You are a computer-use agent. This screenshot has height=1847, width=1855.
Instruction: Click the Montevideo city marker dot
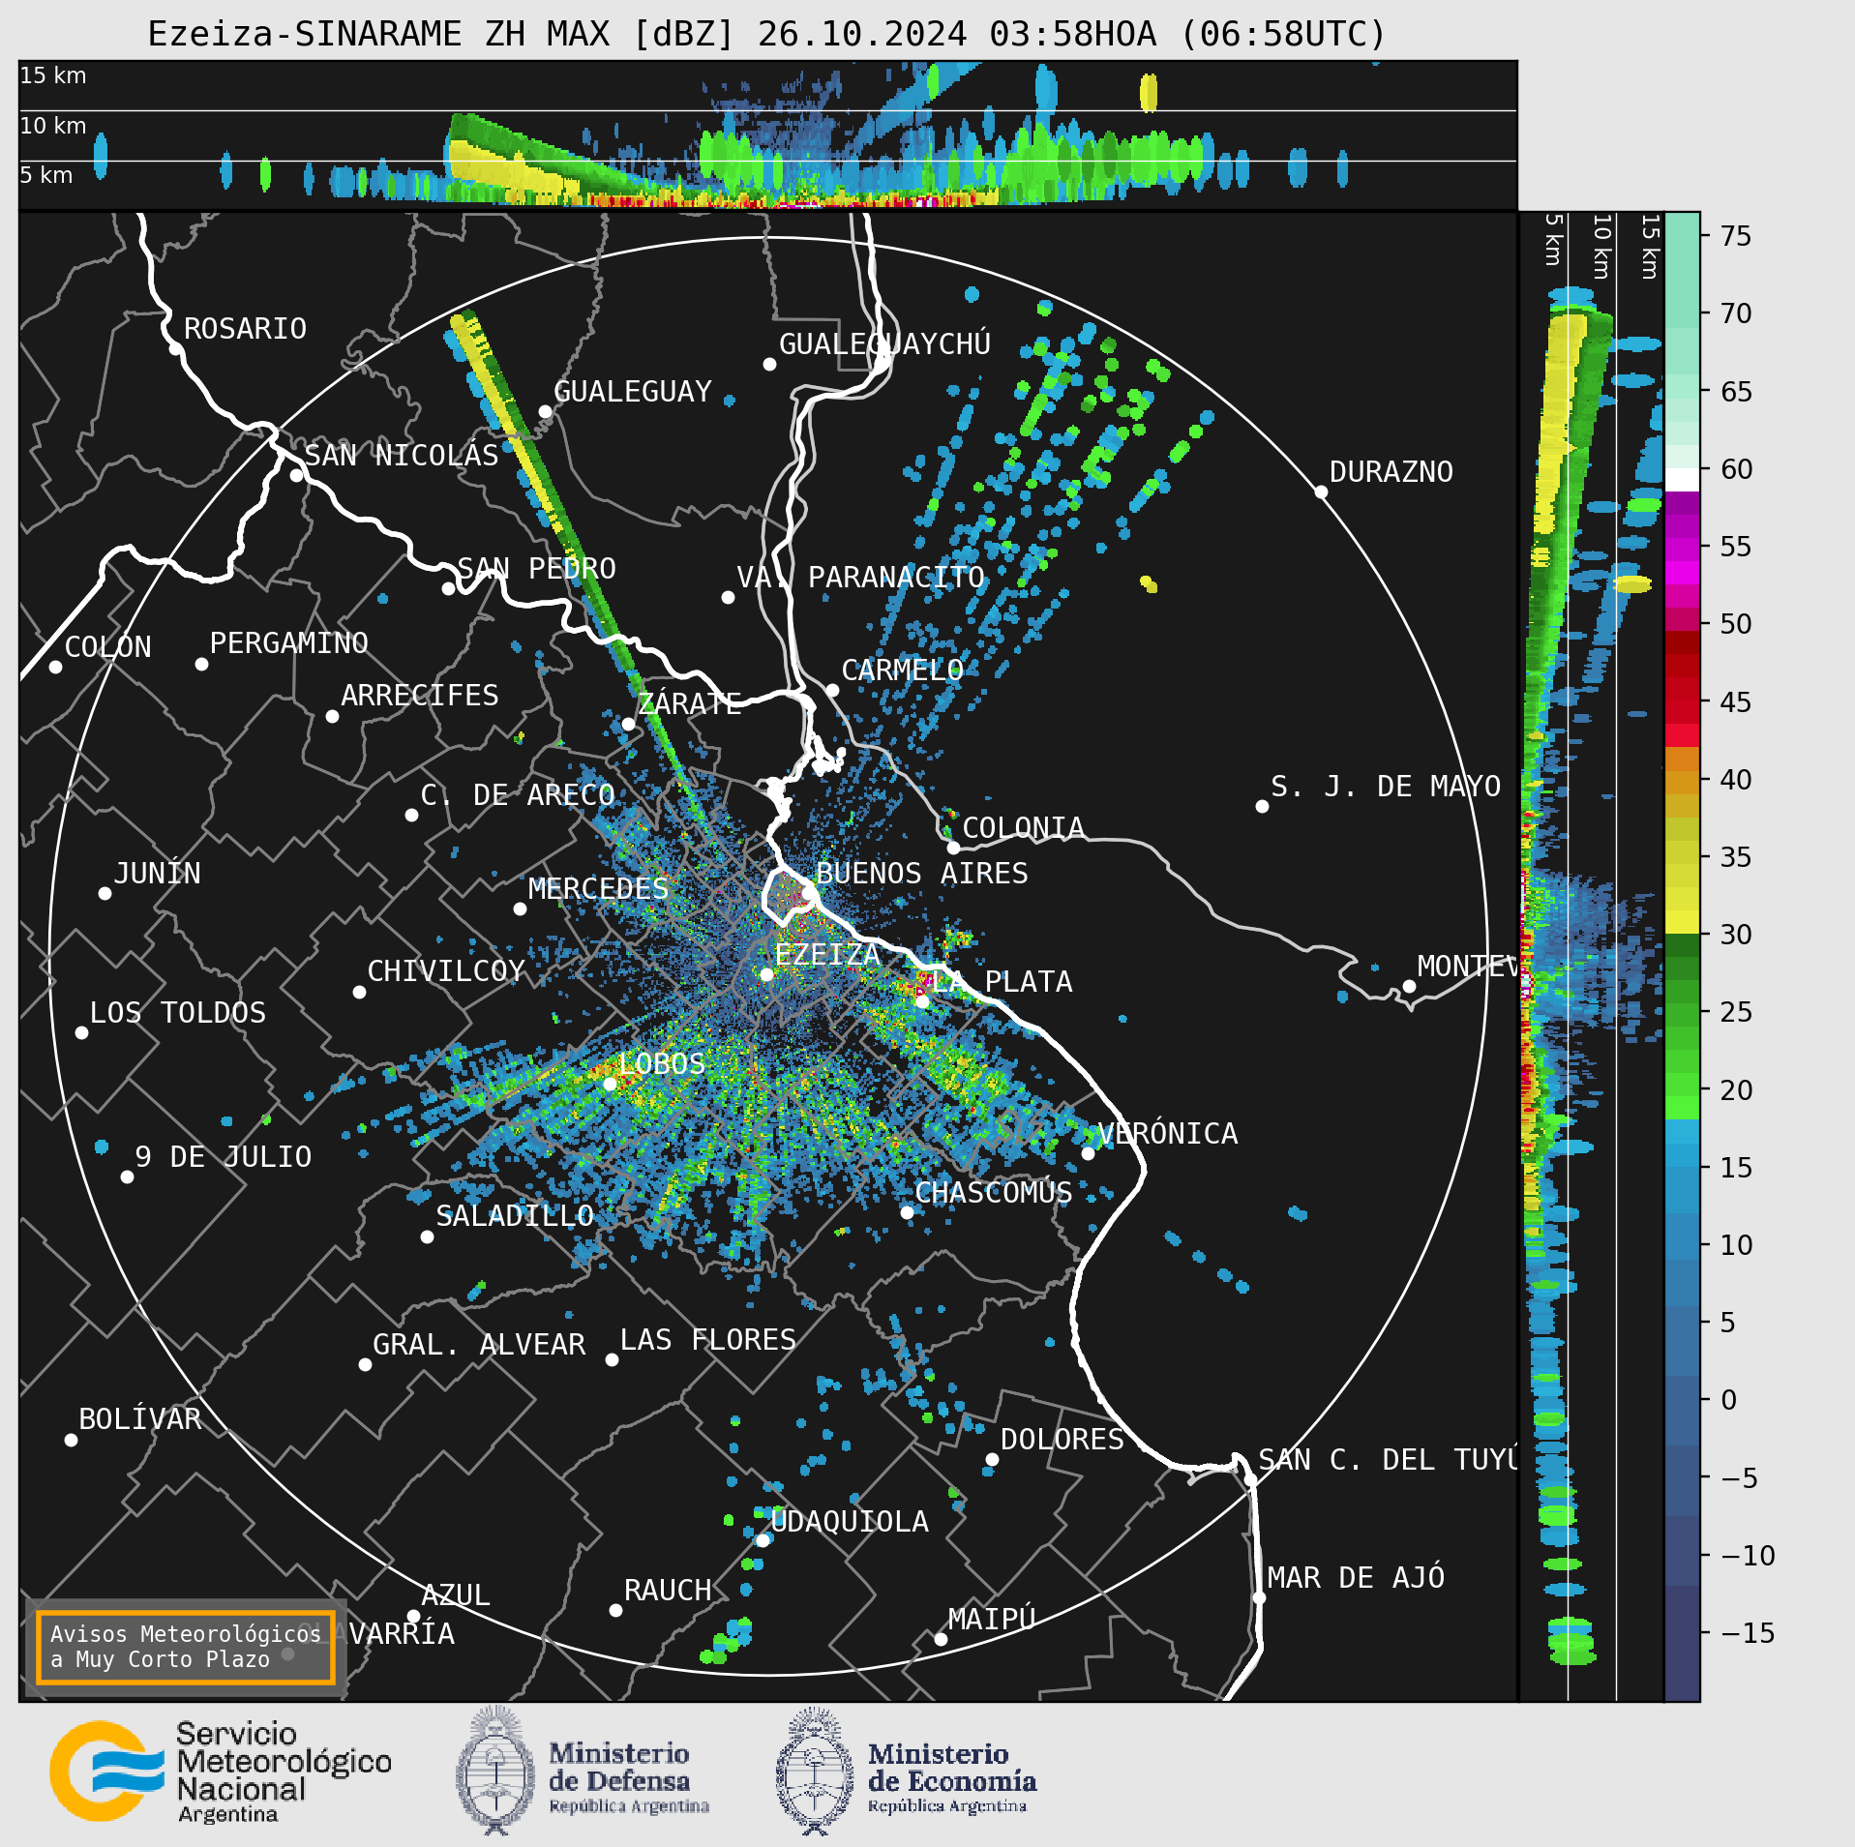pyautogui.click(x=1409, y=987)
